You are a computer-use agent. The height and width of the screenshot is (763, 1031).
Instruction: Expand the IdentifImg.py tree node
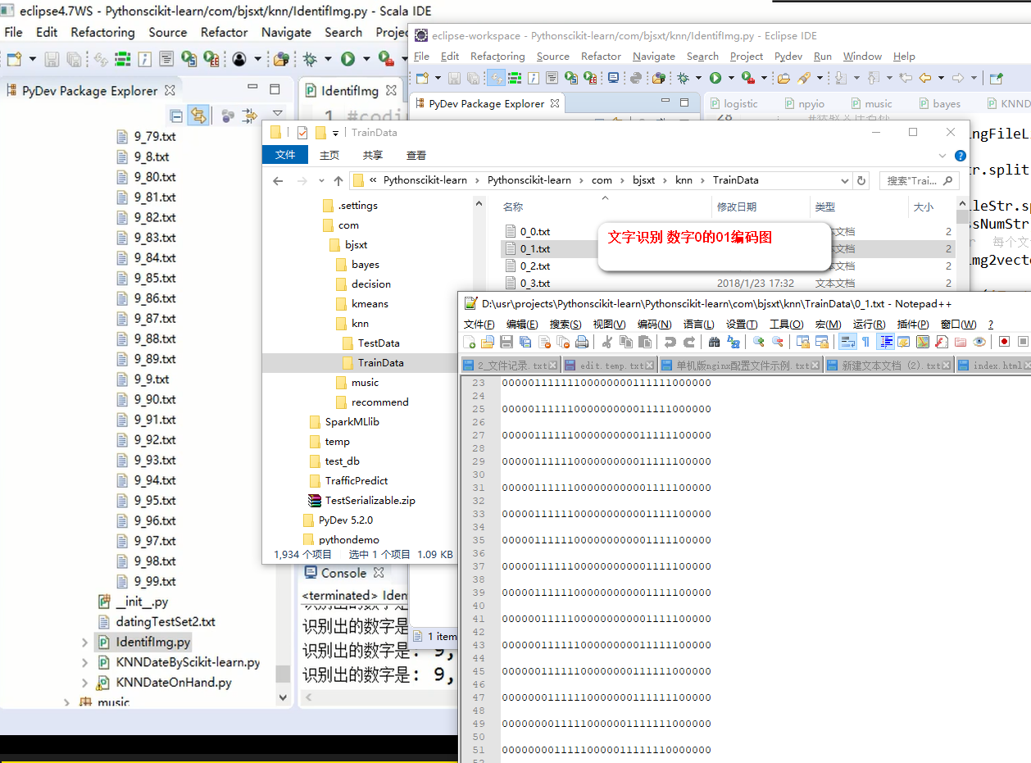[85, 642]
